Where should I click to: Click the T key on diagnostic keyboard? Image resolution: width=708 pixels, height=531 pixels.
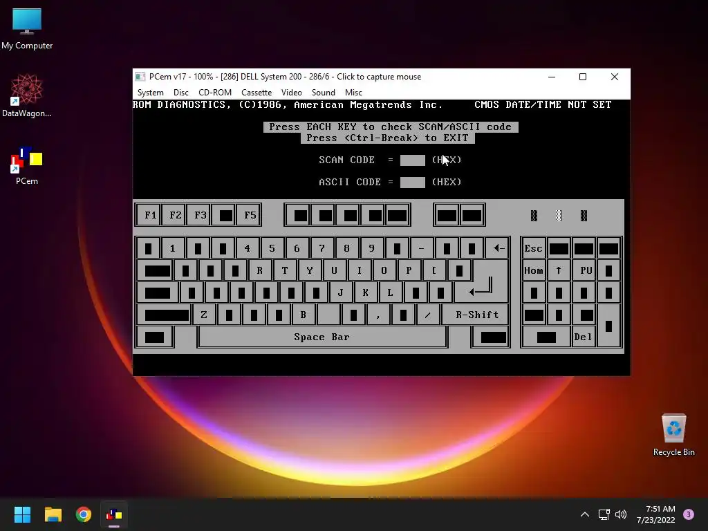coord(284,270)
